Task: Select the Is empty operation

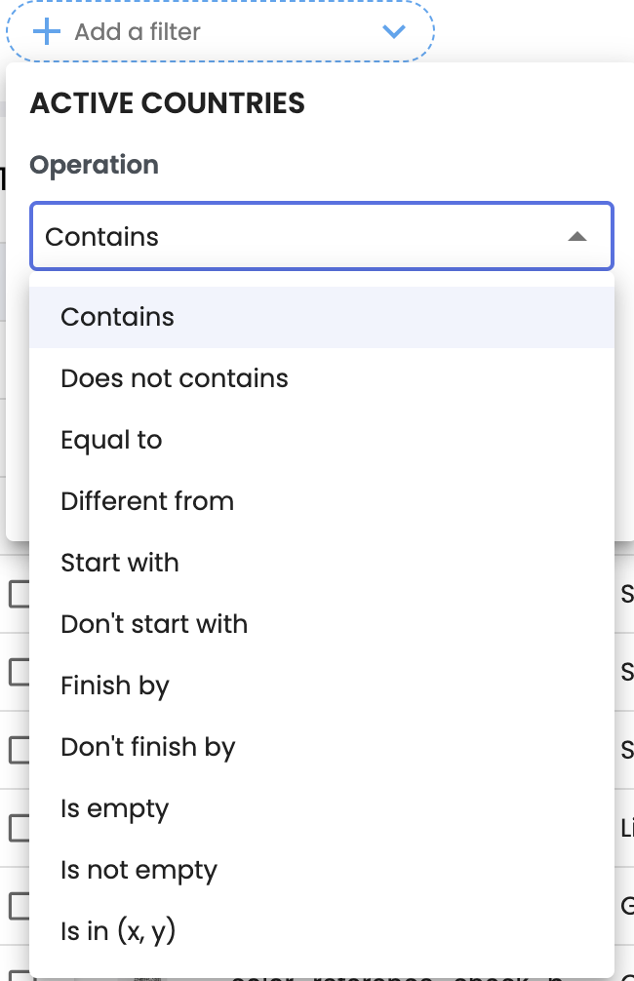Action: coord(115,808)
